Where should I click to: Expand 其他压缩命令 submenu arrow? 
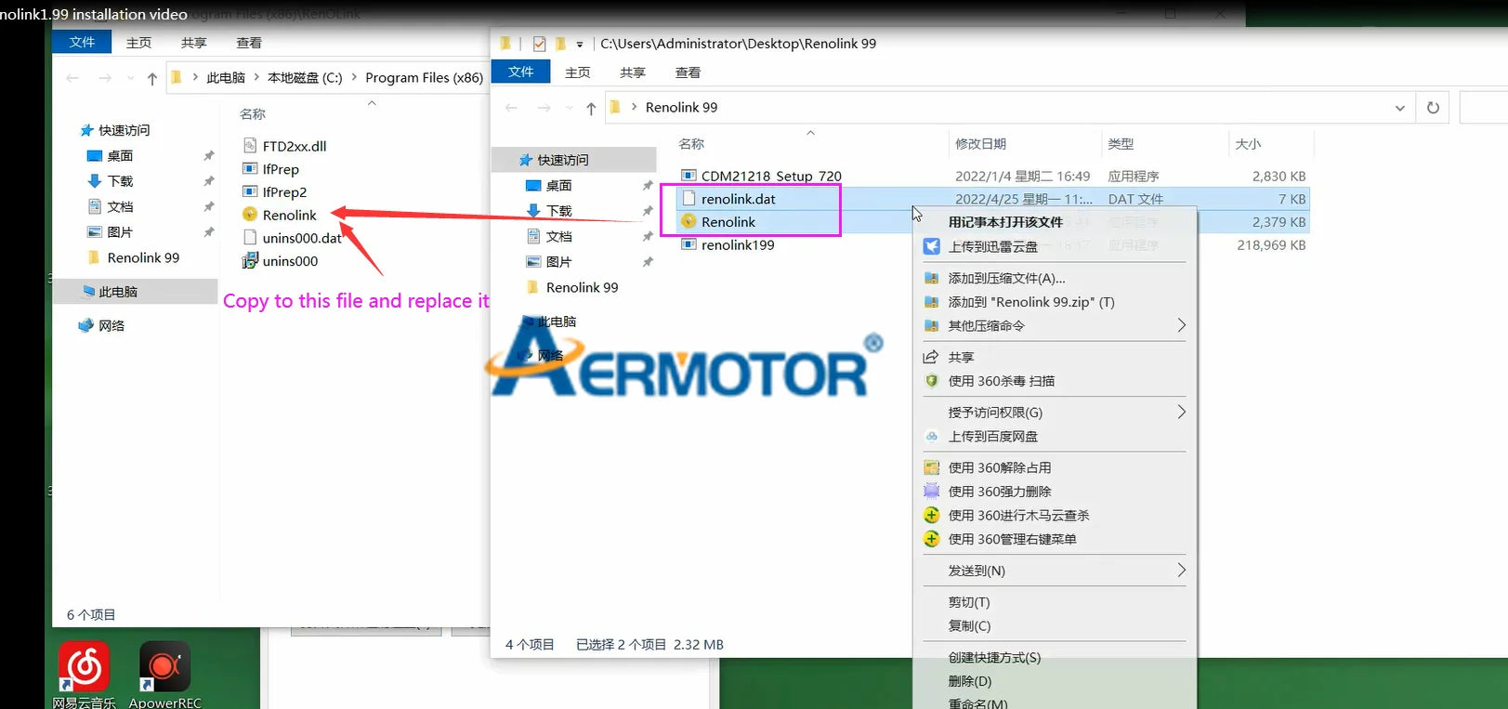[1181, 325]
